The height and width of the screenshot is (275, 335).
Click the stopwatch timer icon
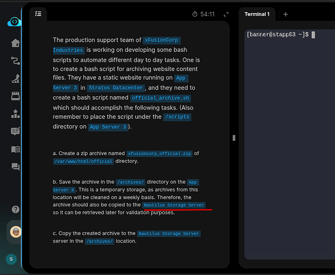point(195,14)
